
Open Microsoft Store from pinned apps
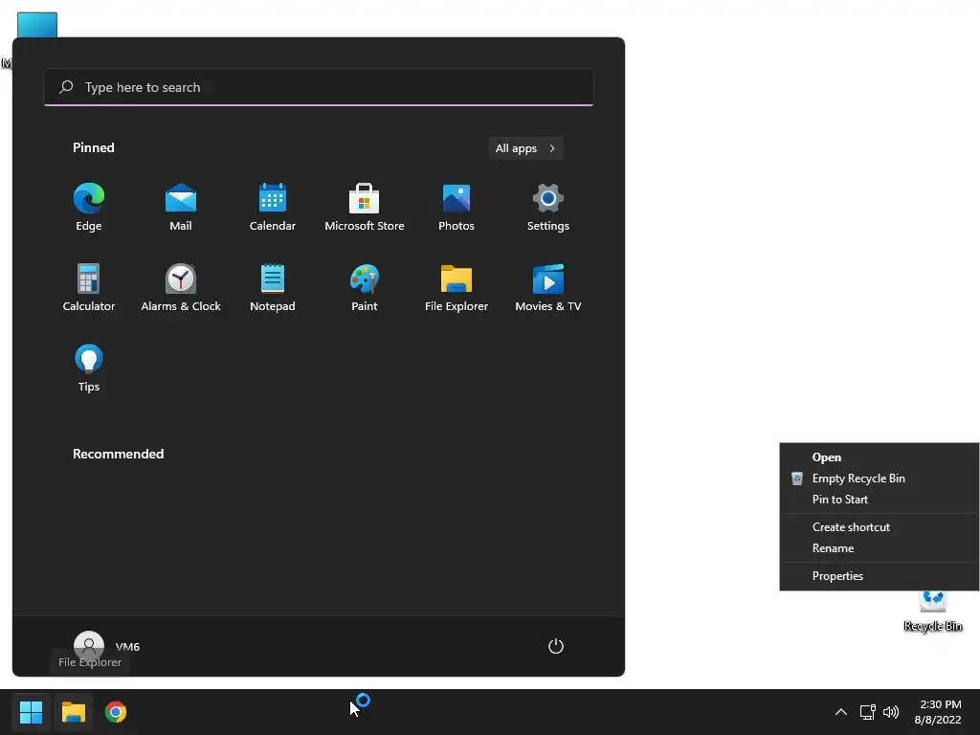pos(365,208)
